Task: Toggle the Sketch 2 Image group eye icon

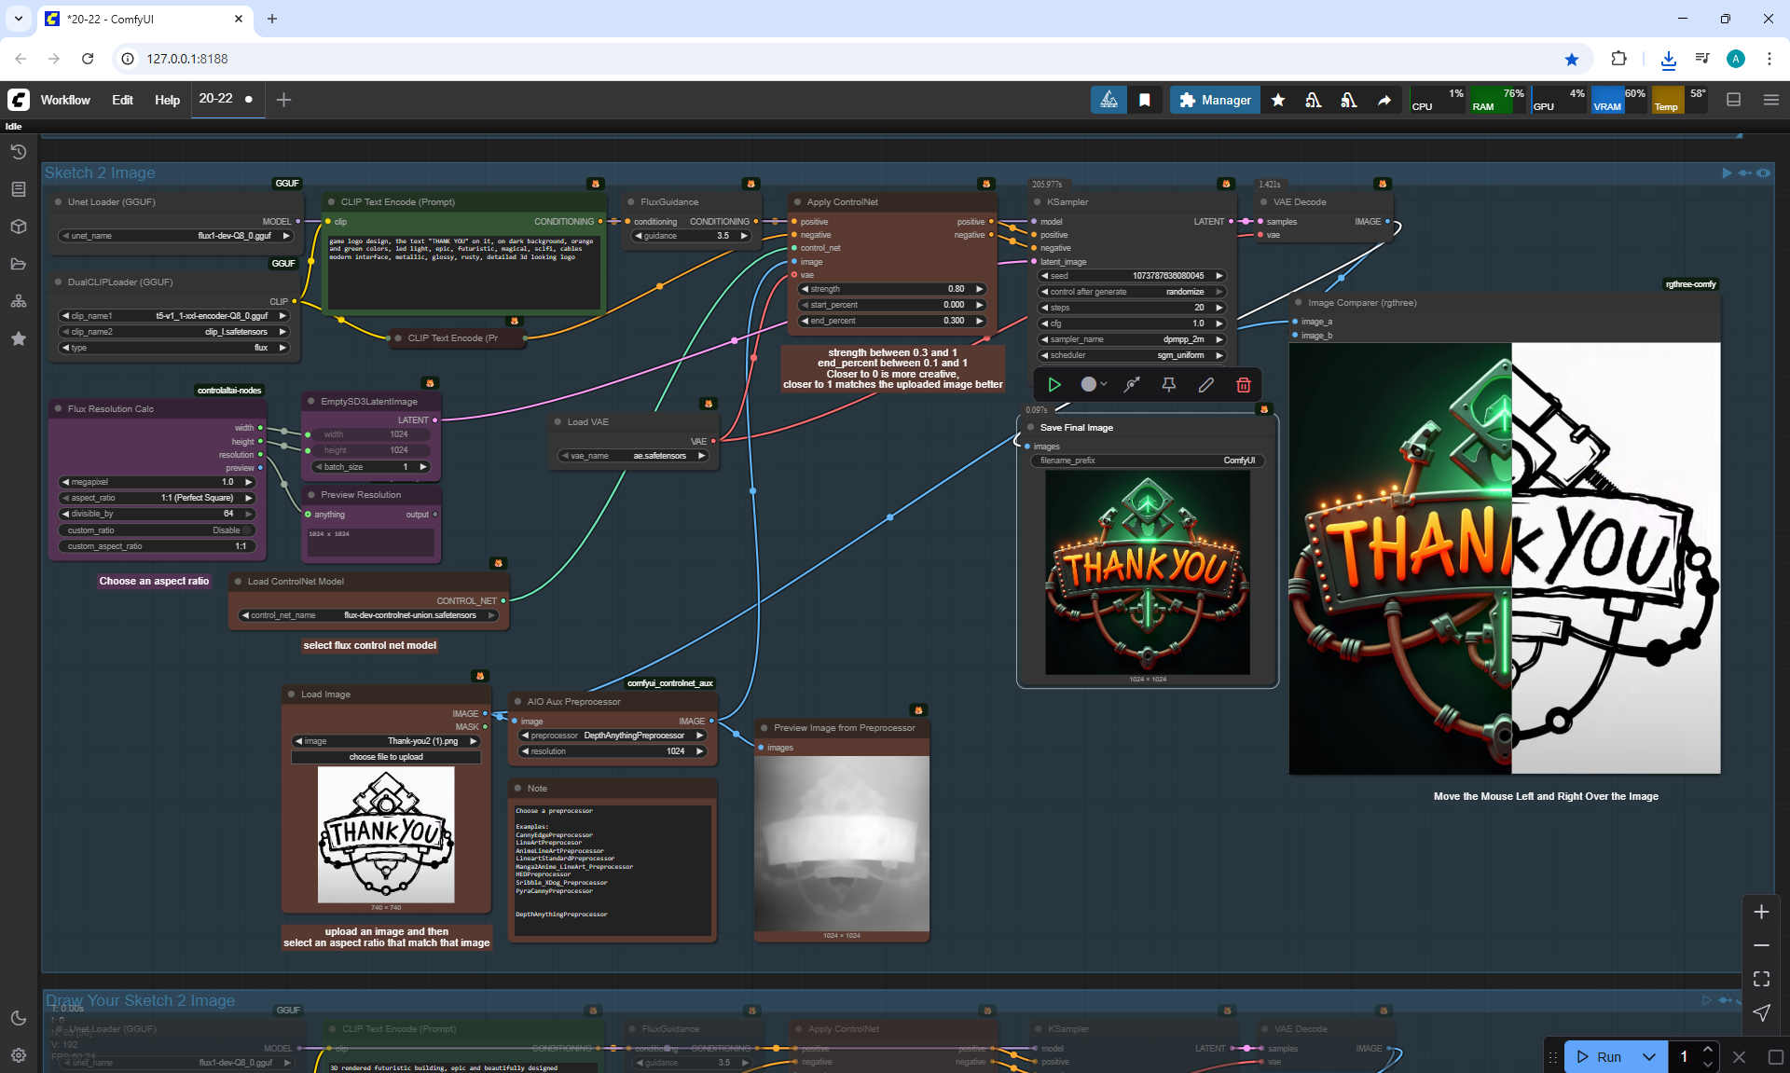Action: (1763, 173)
